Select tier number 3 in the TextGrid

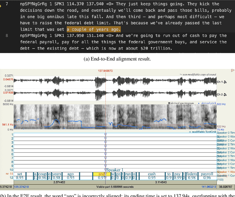12,142
